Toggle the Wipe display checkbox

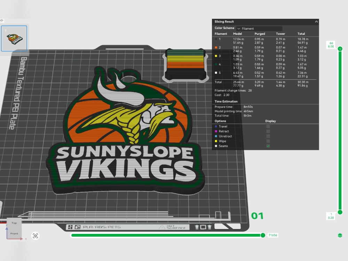point(268,141)
